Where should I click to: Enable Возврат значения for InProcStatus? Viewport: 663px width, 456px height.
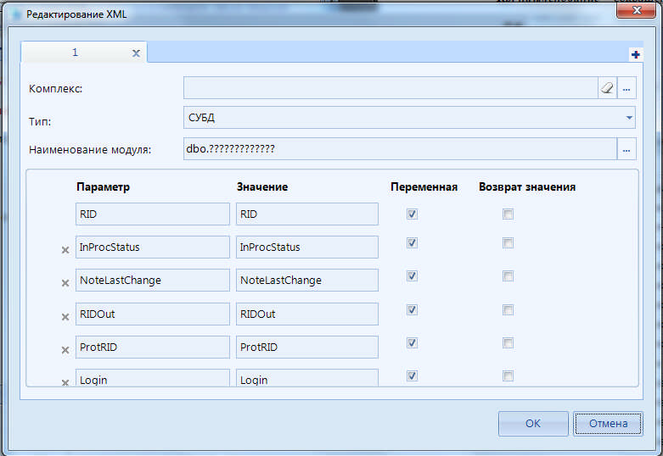508,243
